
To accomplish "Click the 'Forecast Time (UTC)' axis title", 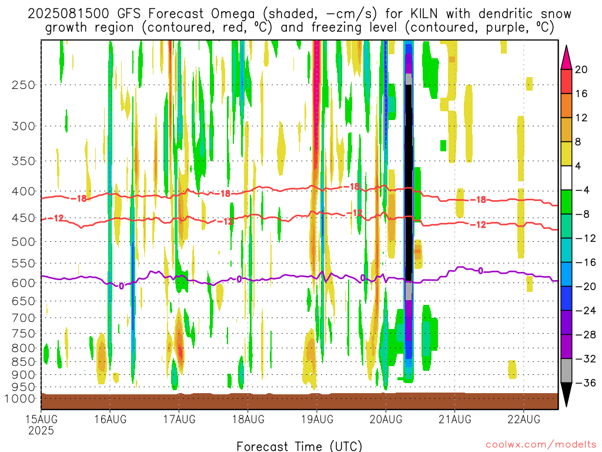I will click(x=299, y=446).
